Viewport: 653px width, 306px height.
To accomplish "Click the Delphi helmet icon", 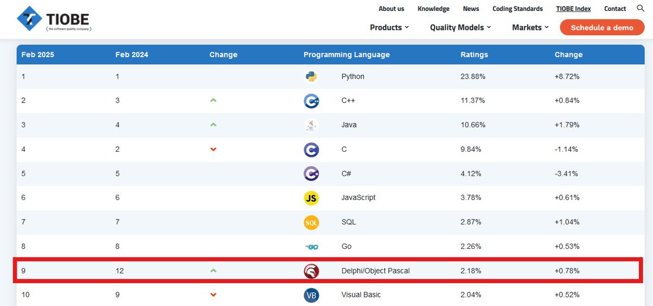I will [x=311, y=271].
